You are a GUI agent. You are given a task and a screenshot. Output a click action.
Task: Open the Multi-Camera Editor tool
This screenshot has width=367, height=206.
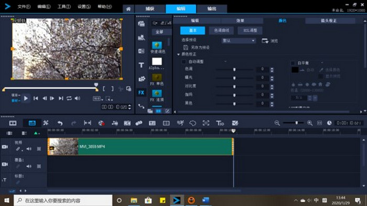click(x=166, y=123)
